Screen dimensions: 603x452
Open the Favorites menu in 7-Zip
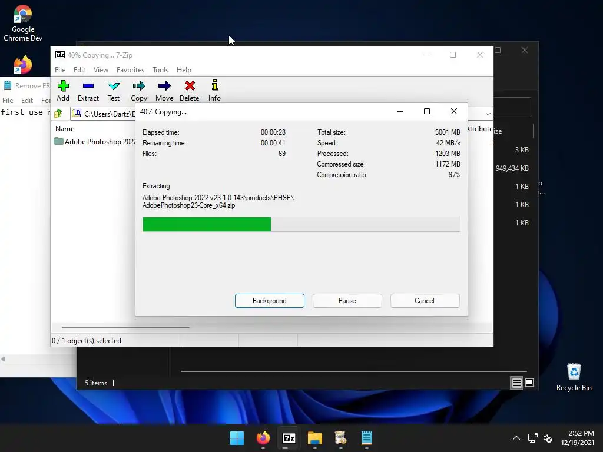click(130, 70)
